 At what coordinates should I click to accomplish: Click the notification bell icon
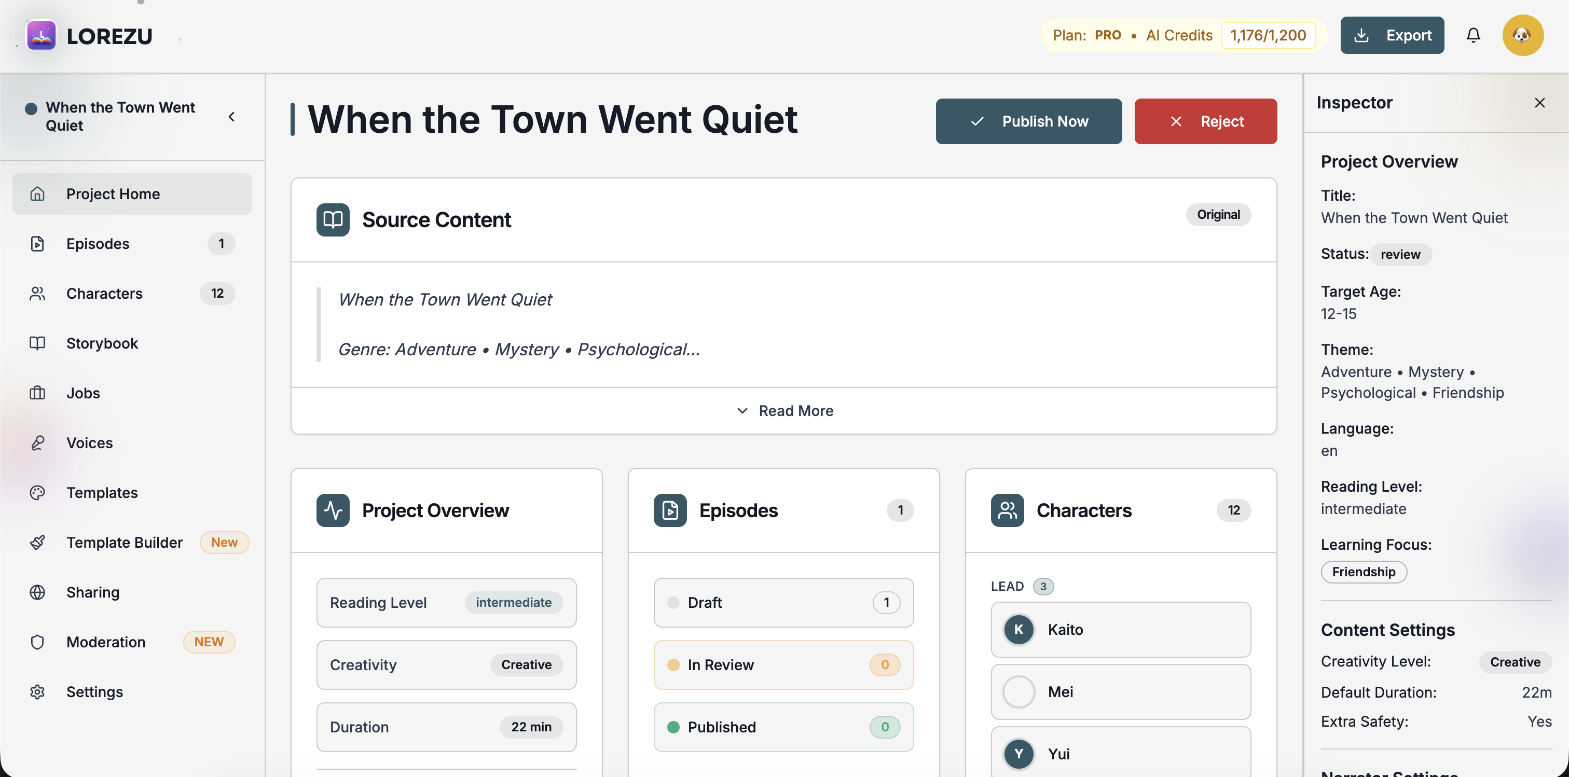(1474, 35)
